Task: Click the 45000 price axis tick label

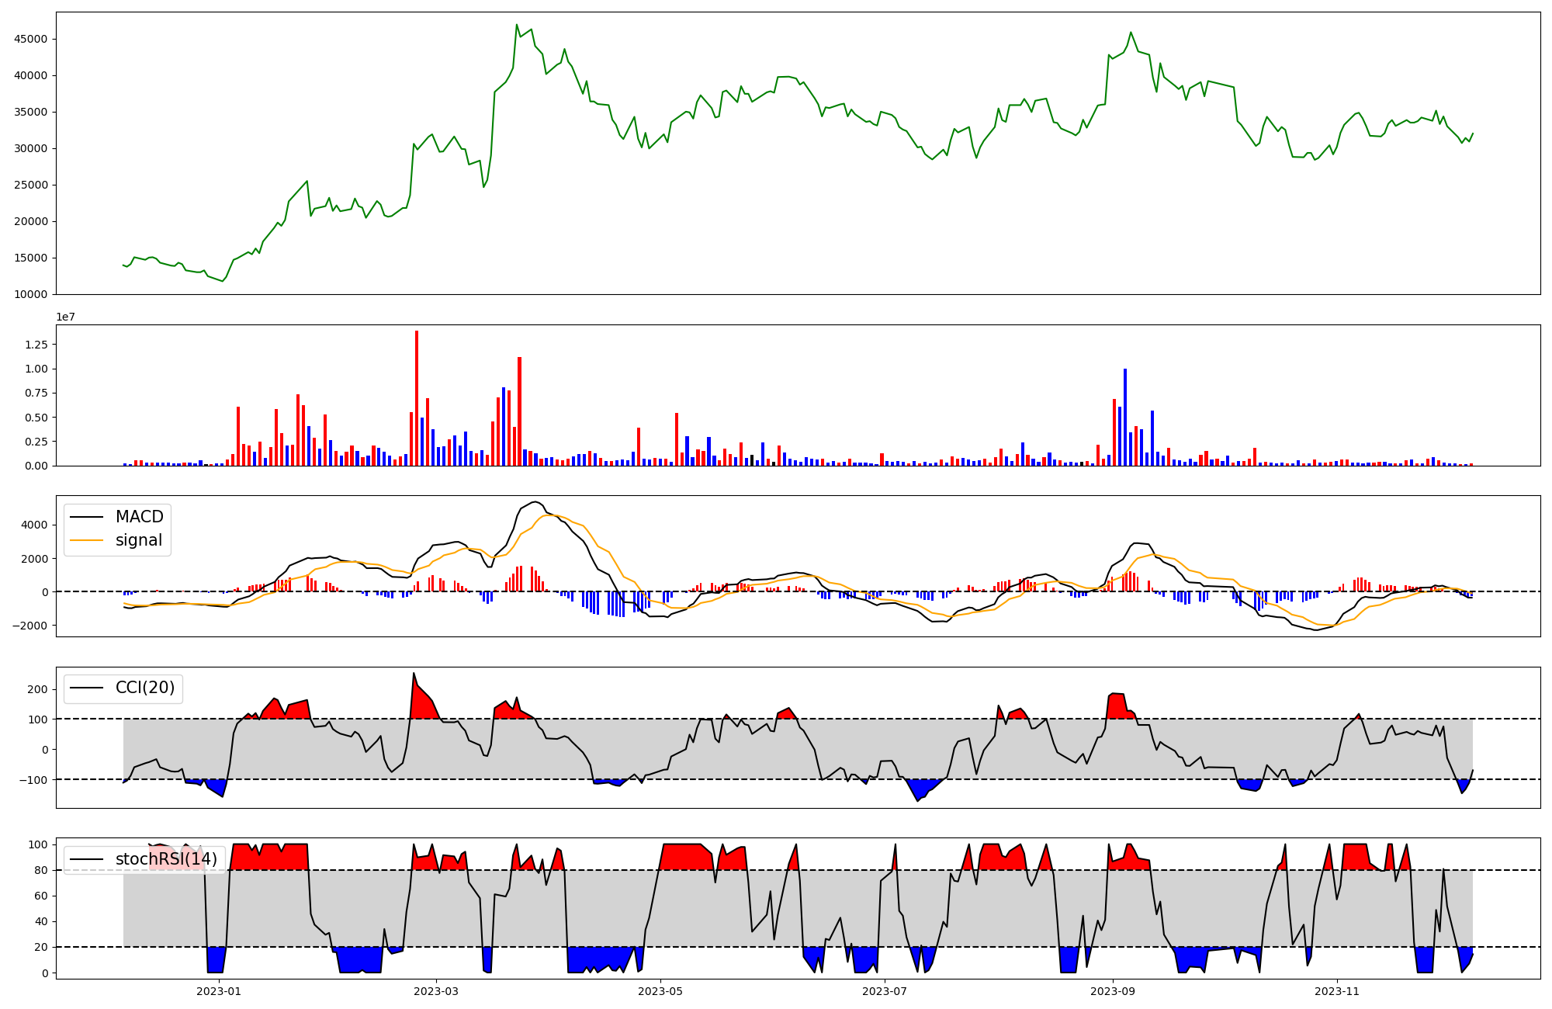Action: [x=31, y=40]
